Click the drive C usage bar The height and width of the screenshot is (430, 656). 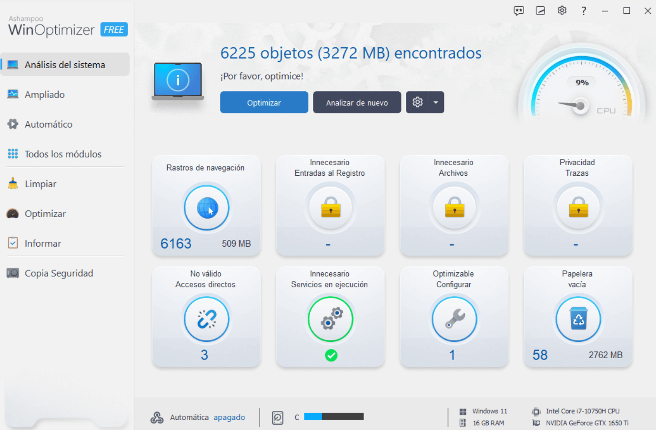333,417
